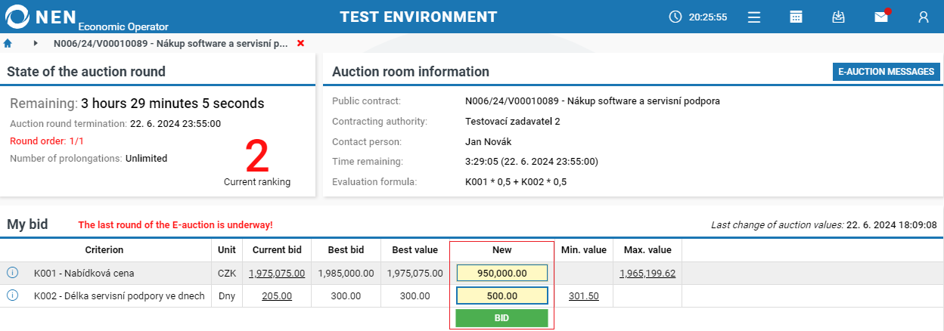944x331 pixels.
Task: Focus the new price field 950,000.00
Action: [x=501, y=273]
